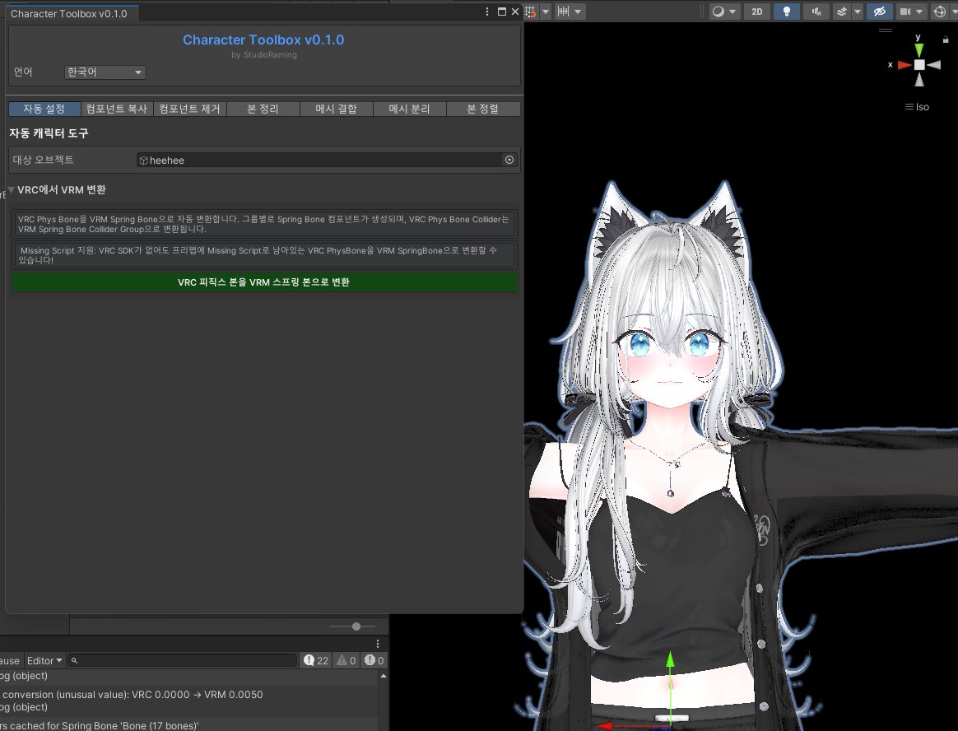Click the snap increment ruler icon
958x731 pixels.
pos(563,11)
